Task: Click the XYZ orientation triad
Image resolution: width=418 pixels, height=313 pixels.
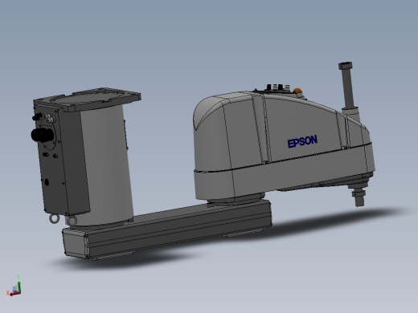Action: point(14,286)
